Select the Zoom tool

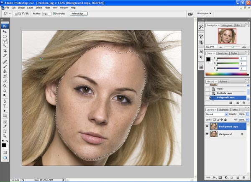[x=5, y=136]
